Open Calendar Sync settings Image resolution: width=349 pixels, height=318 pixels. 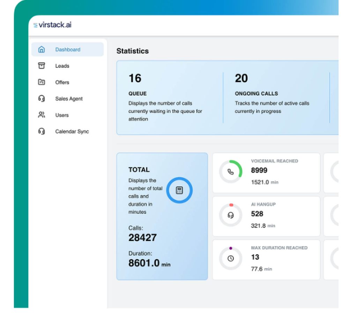click(x=72, y=131)
